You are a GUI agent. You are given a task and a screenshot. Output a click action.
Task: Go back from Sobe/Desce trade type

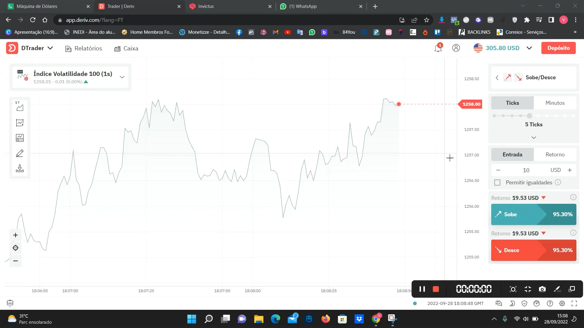(x=497, y=78)
